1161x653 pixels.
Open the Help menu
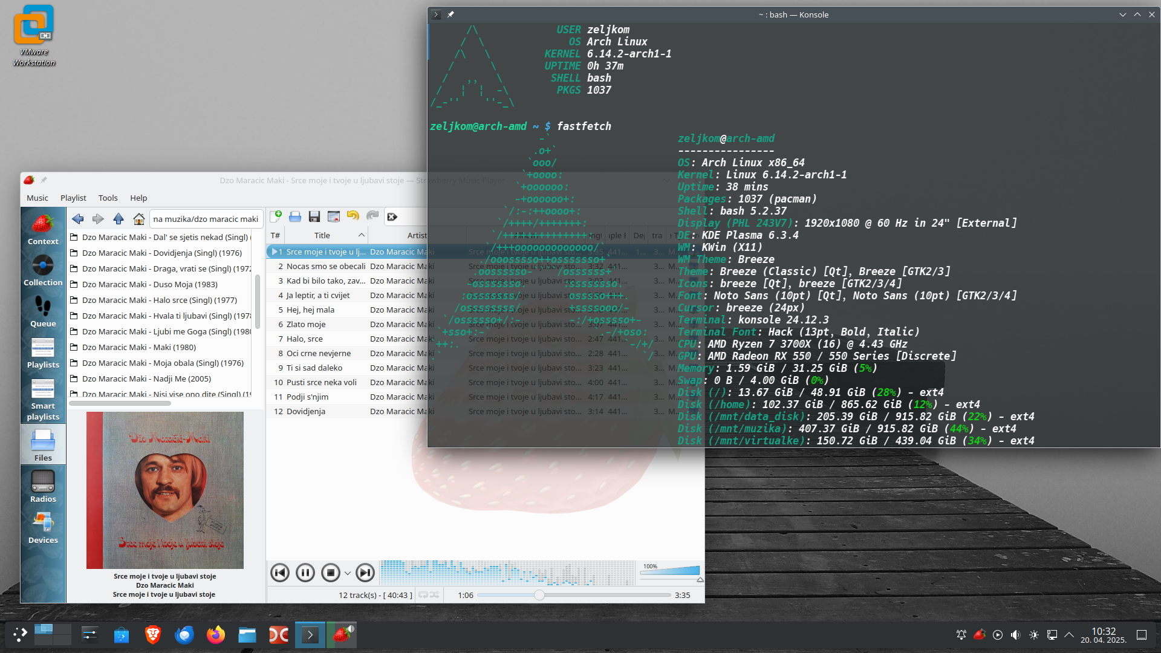[x=138, y=198]
